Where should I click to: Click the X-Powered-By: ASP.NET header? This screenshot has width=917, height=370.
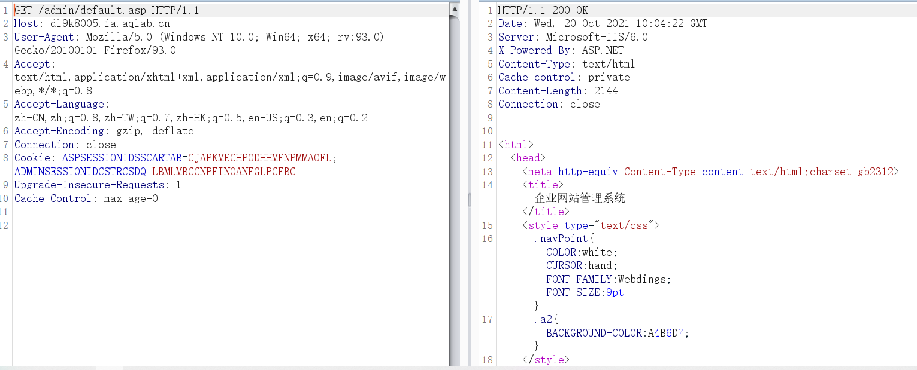[x=561, y=50]
